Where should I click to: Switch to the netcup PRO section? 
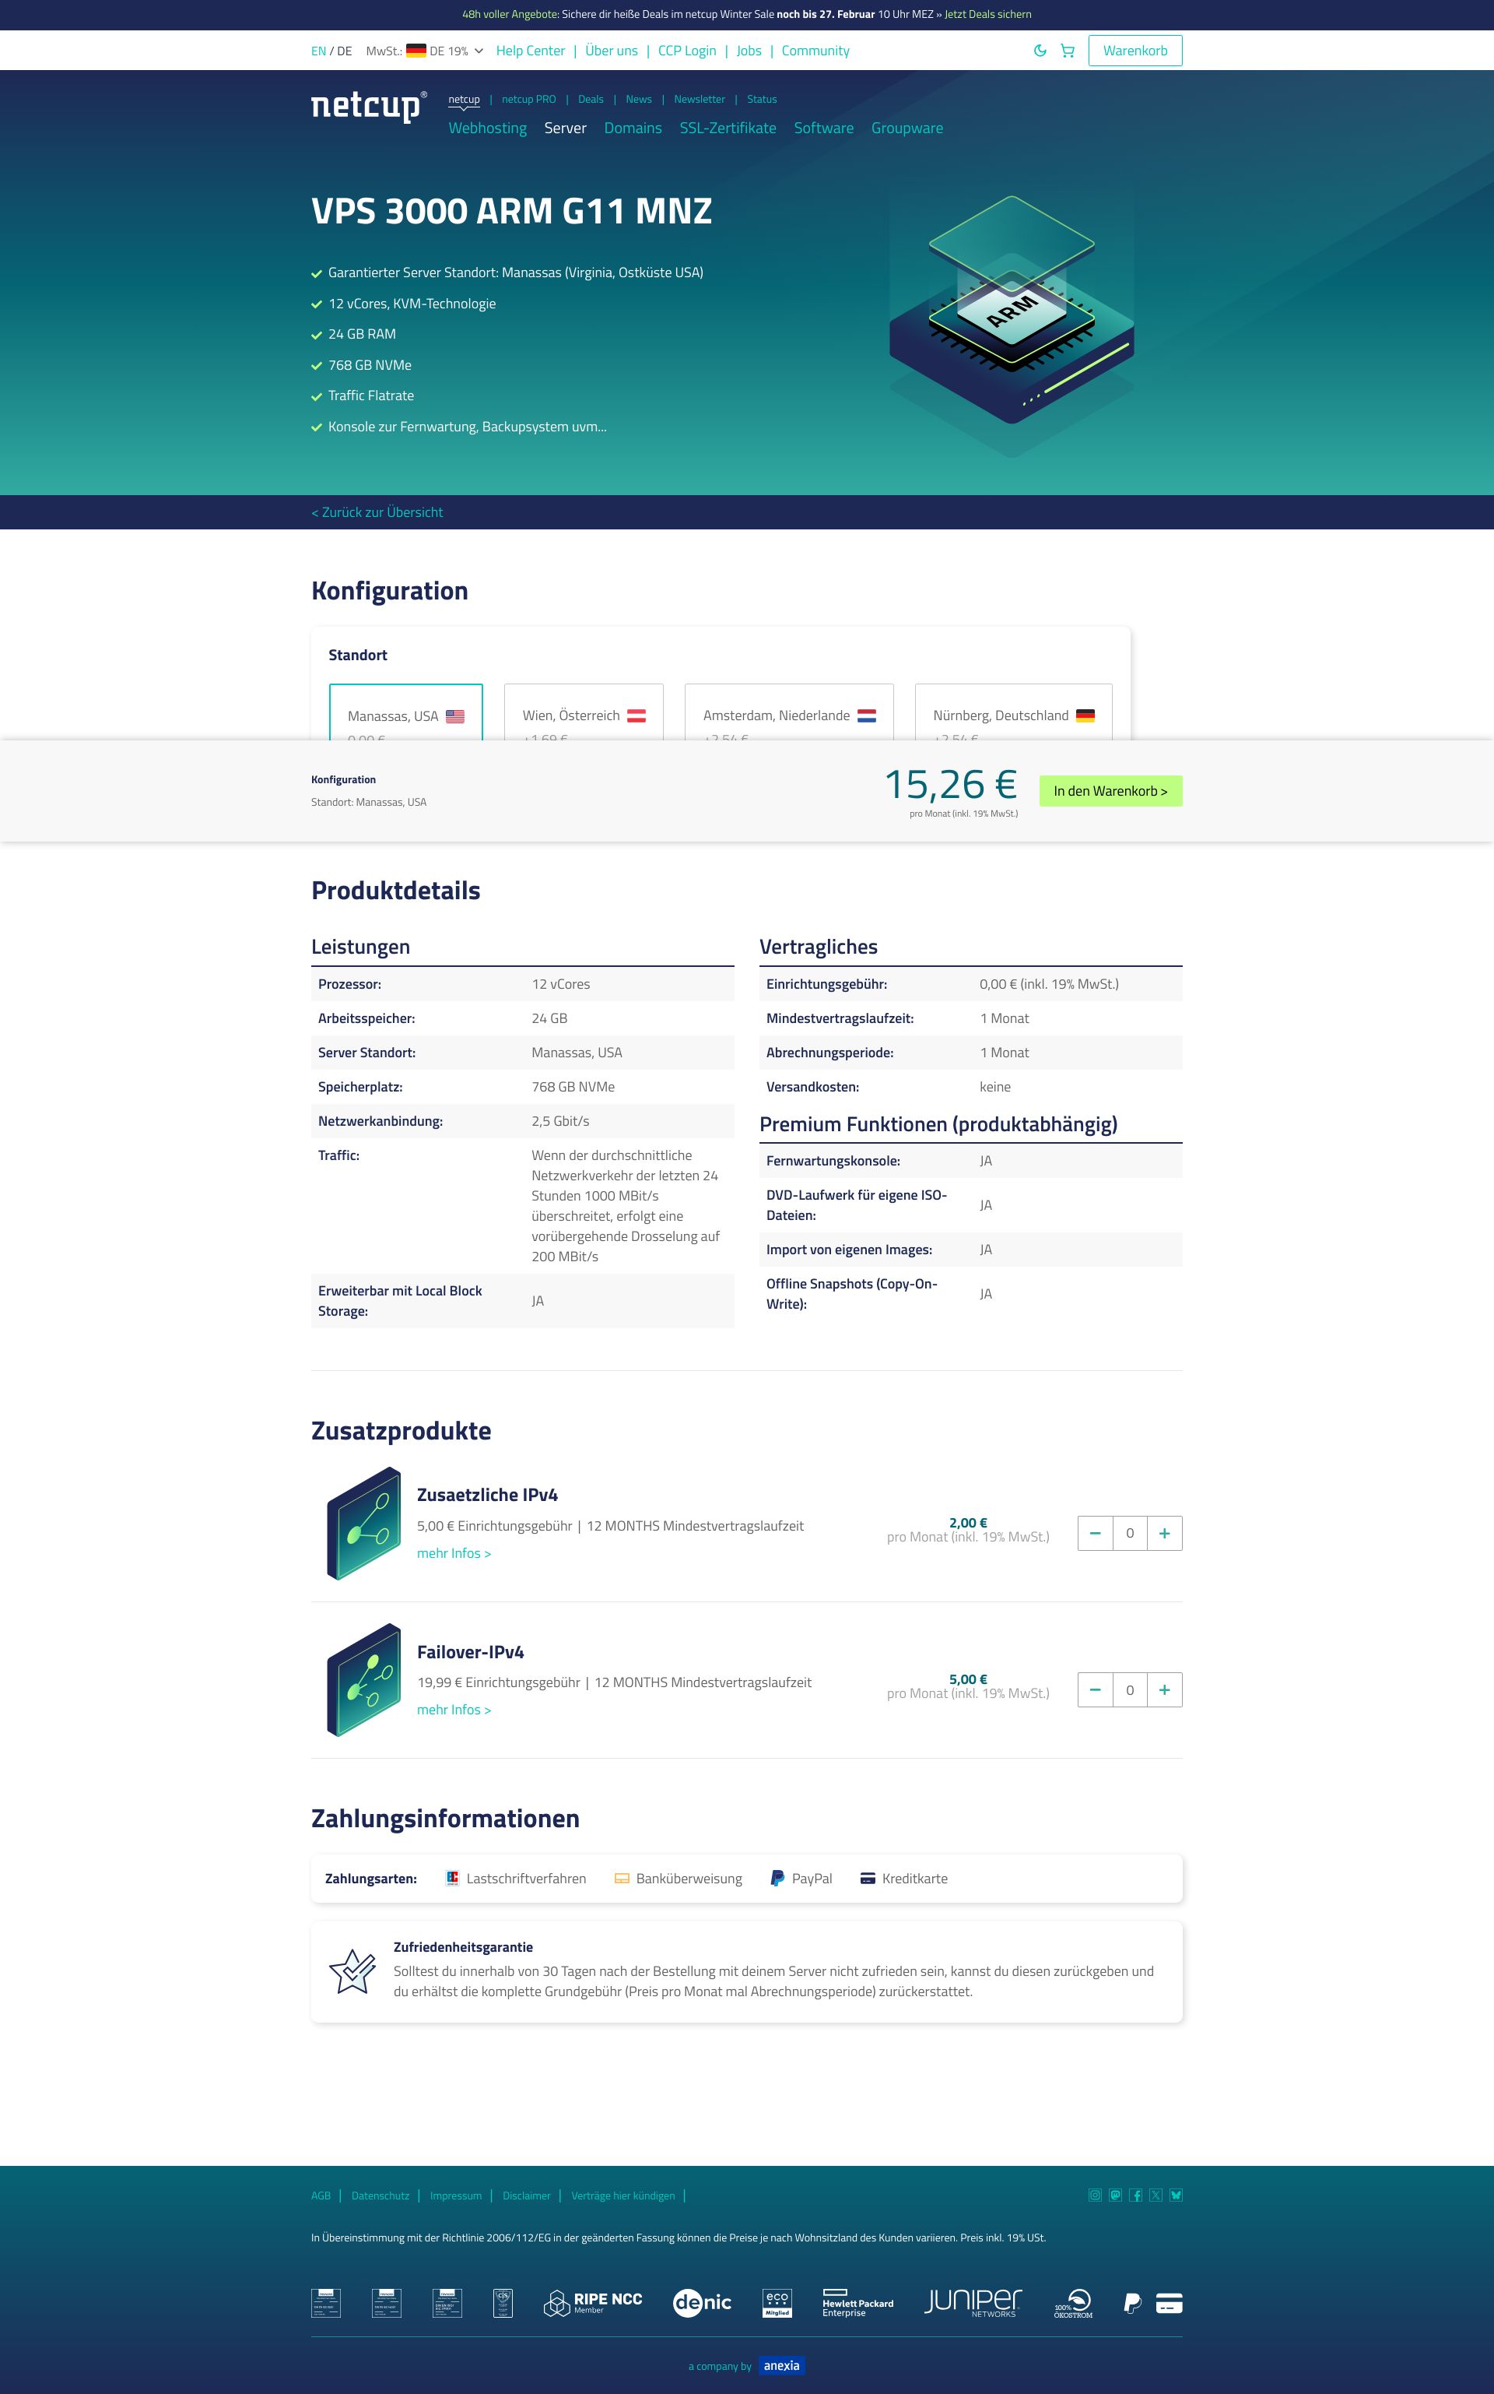click(x=528, y=99)
